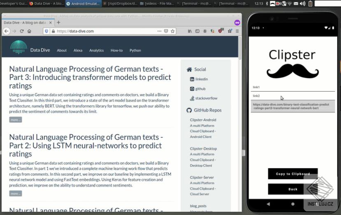341x215 pixels.
Task: Open Clipster-Android repo link
Action: pos(203,120)
